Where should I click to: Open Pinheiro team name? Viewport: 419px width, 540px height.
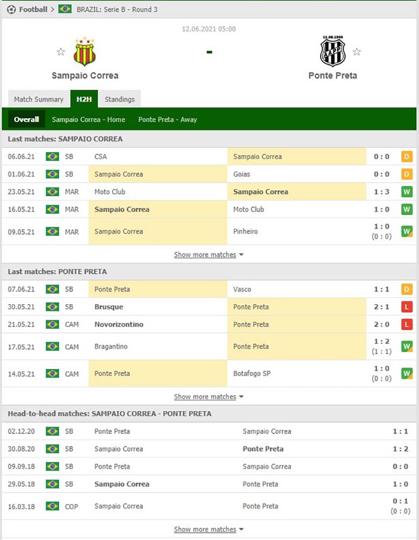(245, 232)
